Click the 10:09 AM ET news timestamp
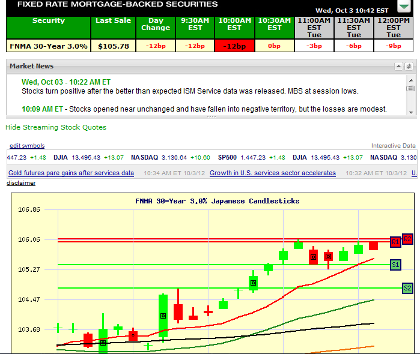 [x=42, y=109]
